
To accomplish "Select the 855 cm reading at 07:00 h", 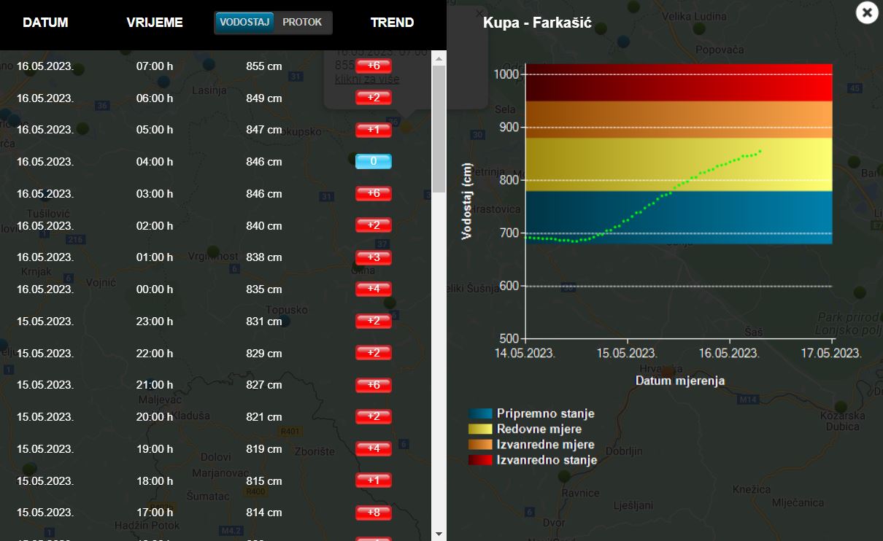I will click(264, 66).
